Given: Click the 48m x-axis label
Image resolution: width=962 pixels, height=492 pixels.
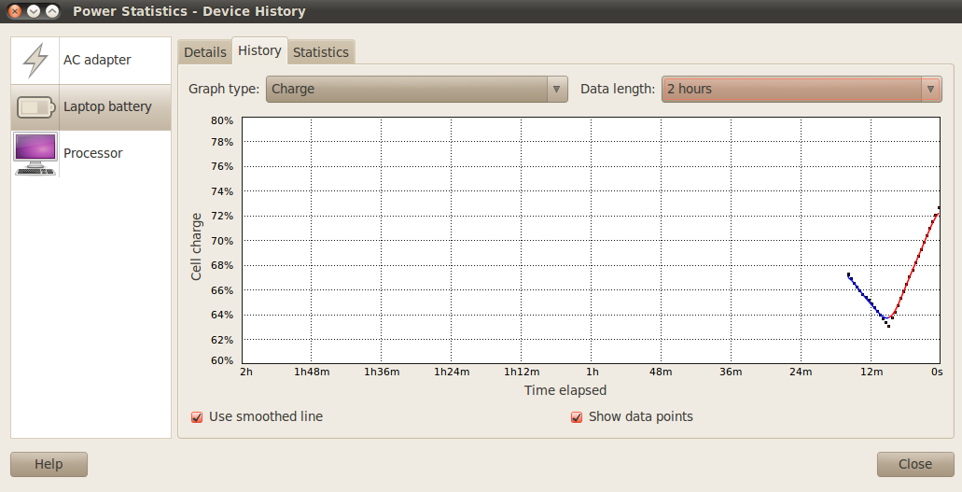Looking at the screenshot, I should [661, 372].
